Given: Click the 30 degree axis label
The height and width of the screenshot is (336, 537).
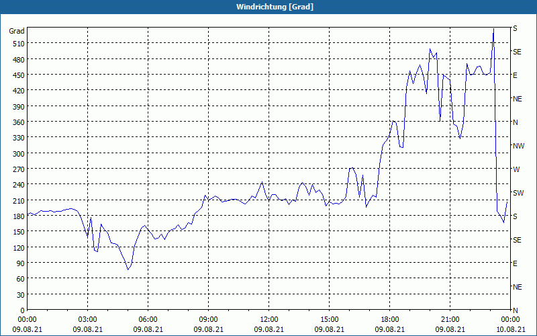Looking at the screenshot, I should coord(21,295).
